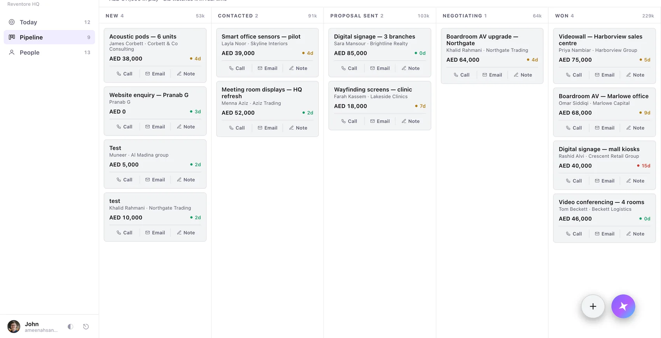This screenshot has width=661, height=338.
Task: Toggle the dark mode half-moon icon
Action: pyautogui.click(x=70, y=327)
